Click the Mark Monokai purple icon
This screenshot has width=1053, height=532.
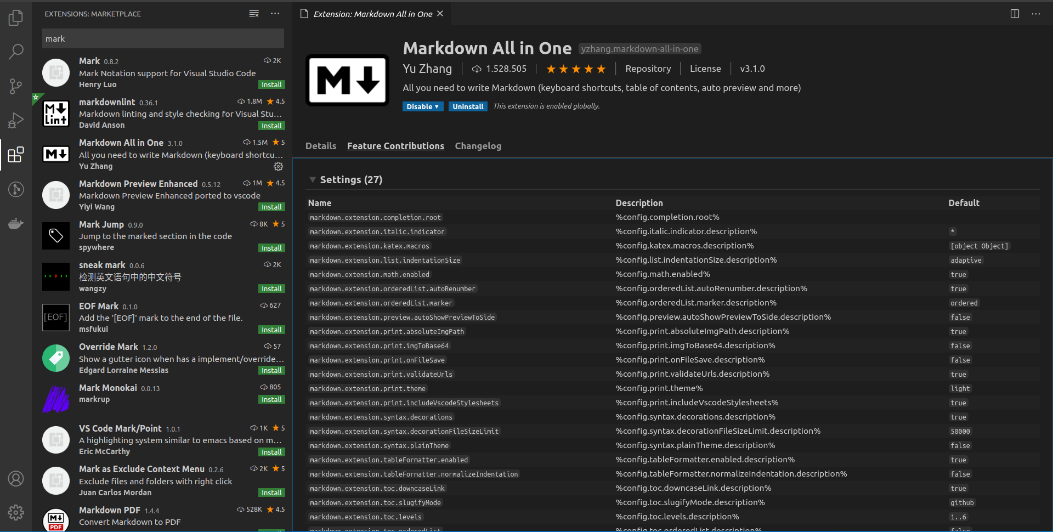coord(56,399)
